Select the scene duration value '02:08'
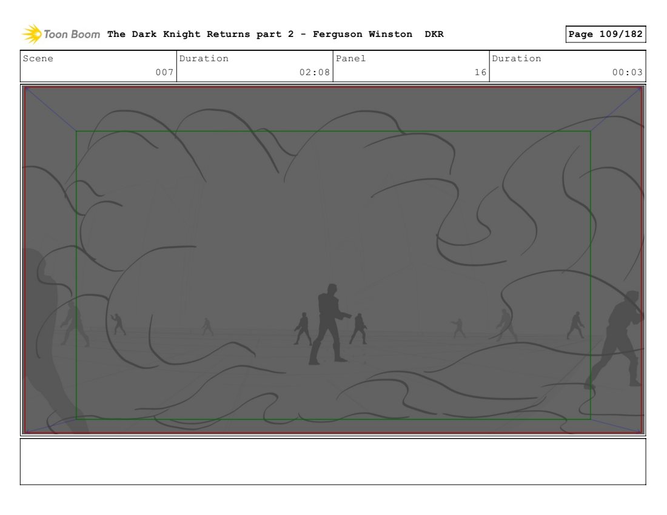This screenshot has height=515, width=667. tap(314, 72)
